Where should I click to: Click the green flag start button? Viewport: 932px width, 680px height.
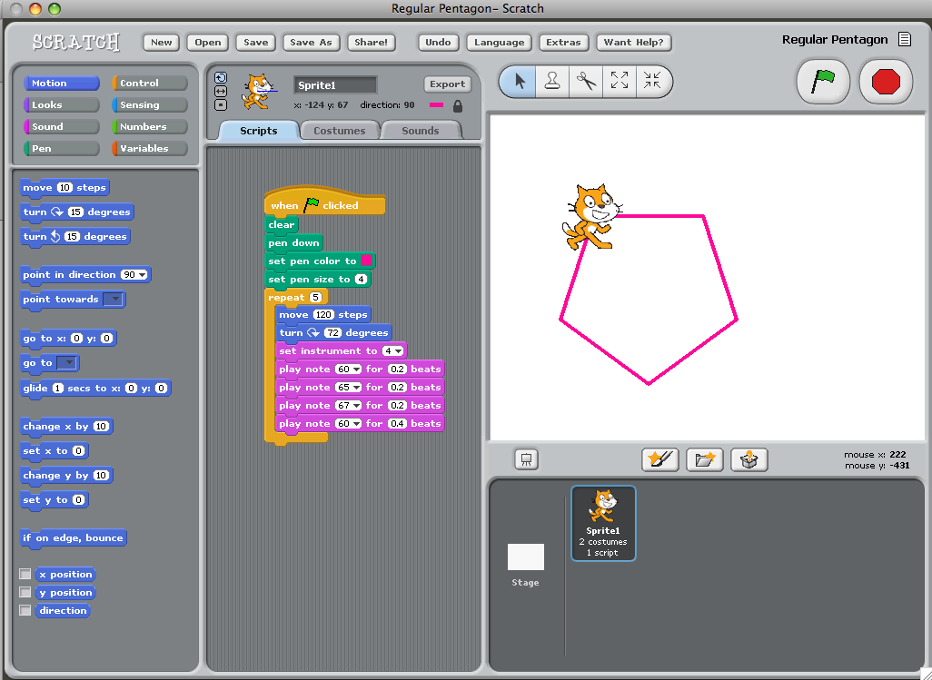coord(823,82)
